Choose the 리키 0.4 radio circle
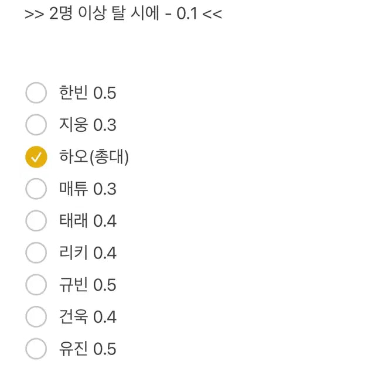375x375 pixels. coord(36,253)
